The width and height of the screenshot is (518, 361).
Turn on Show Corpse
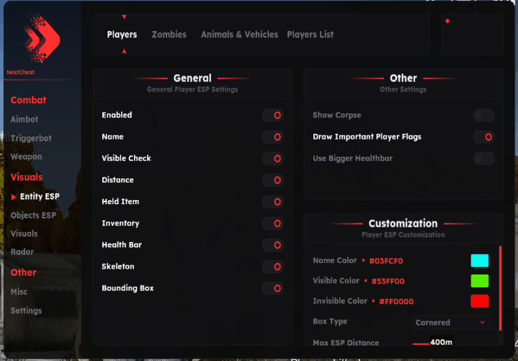[x=484, y=115]
